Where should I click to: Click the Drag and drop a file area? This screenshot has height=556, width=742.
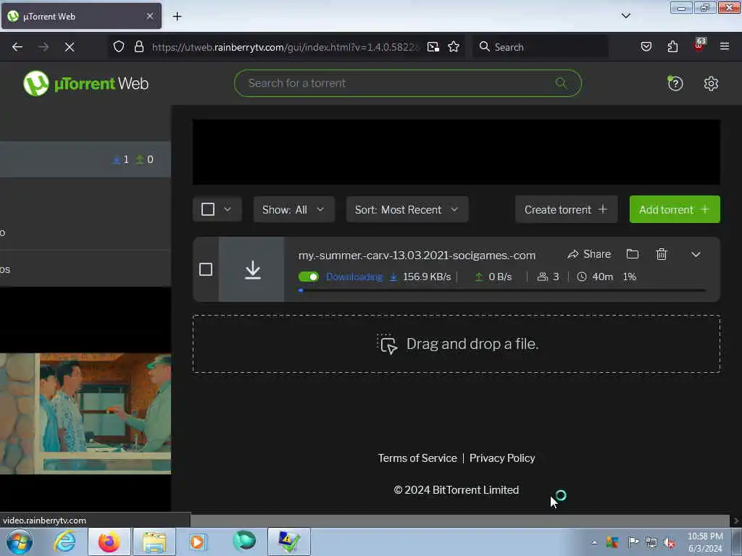[457, 344]
